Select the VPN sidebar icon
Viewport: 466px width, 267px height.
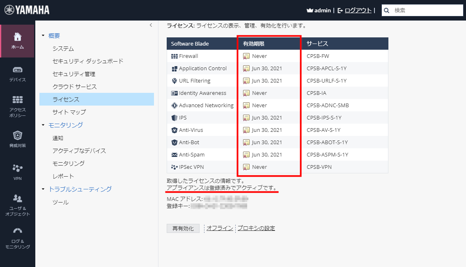click(x=17, y=169)
